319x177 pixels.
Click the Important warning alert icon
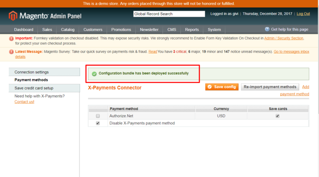click(x=11, y=39)
